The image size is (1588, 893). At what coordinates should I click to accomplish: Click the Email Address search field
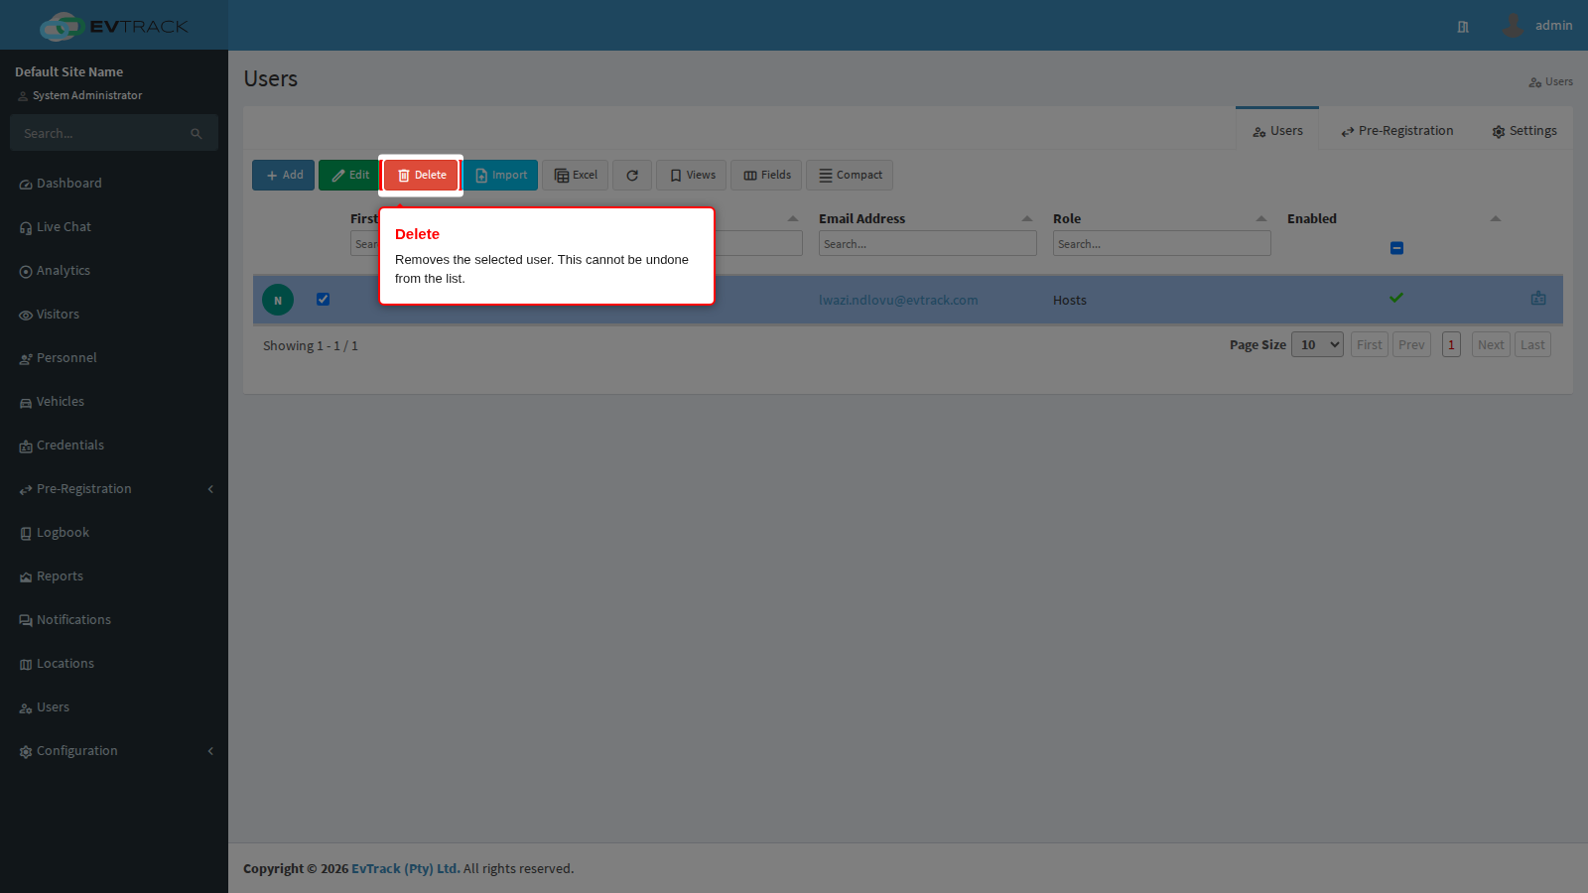pyautogui.click(x=928, y=243)
